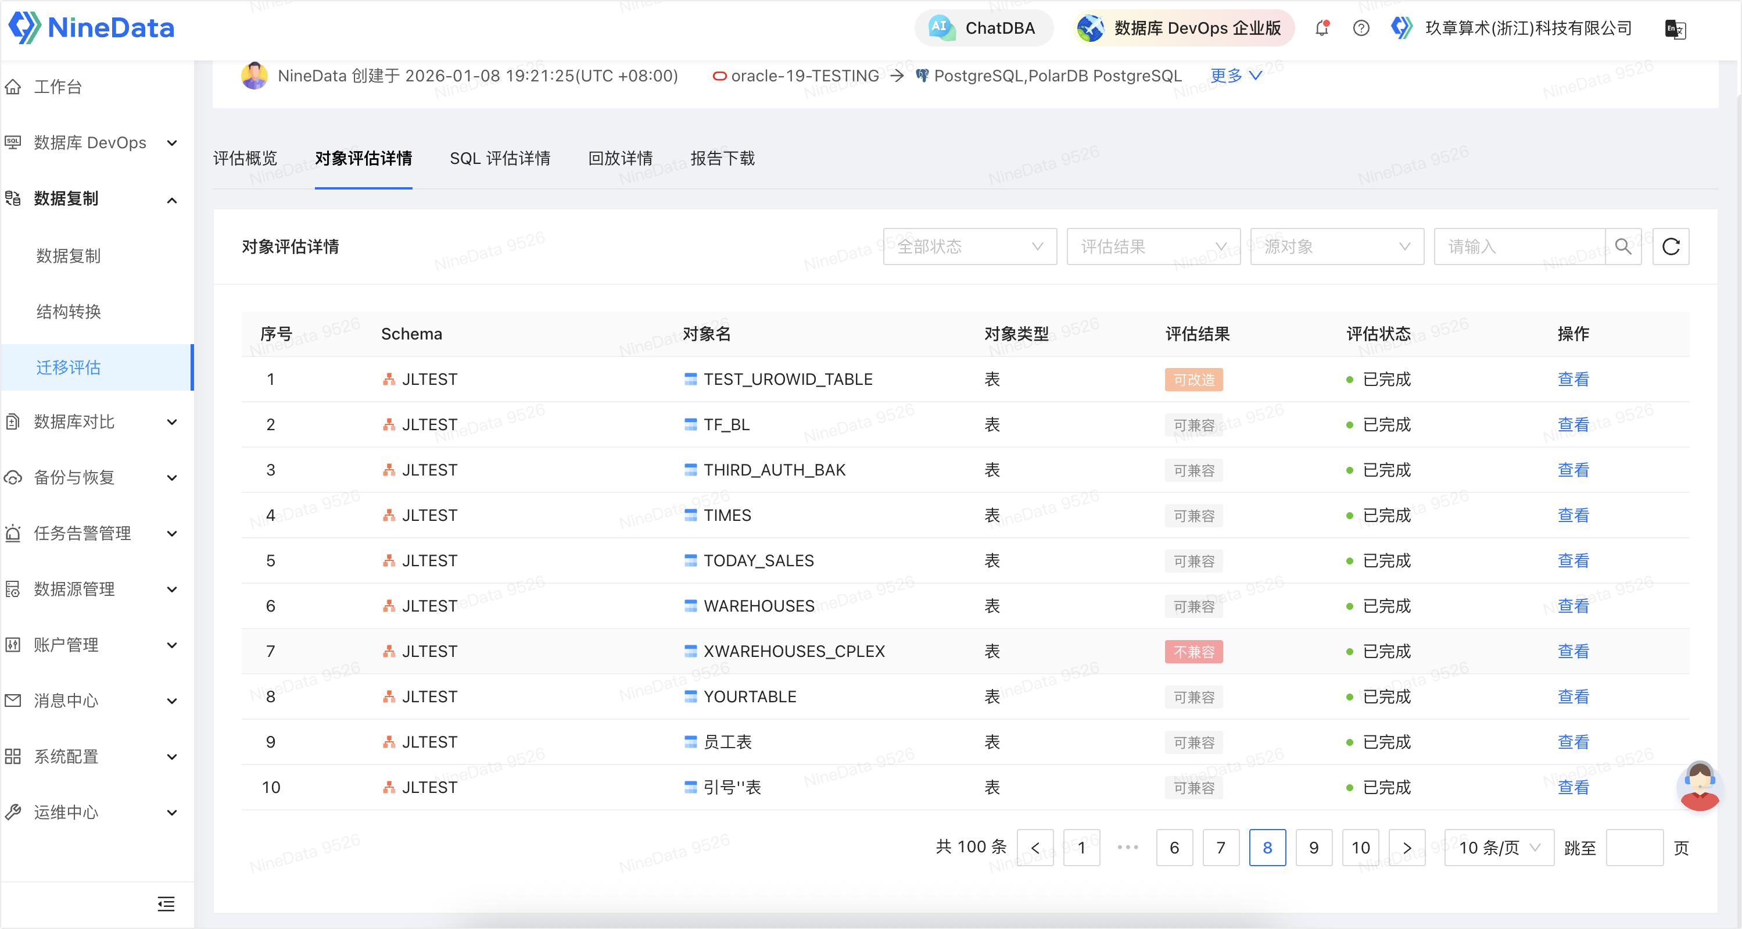Open the ChatDBA AI assistant

tap(984, 28)
